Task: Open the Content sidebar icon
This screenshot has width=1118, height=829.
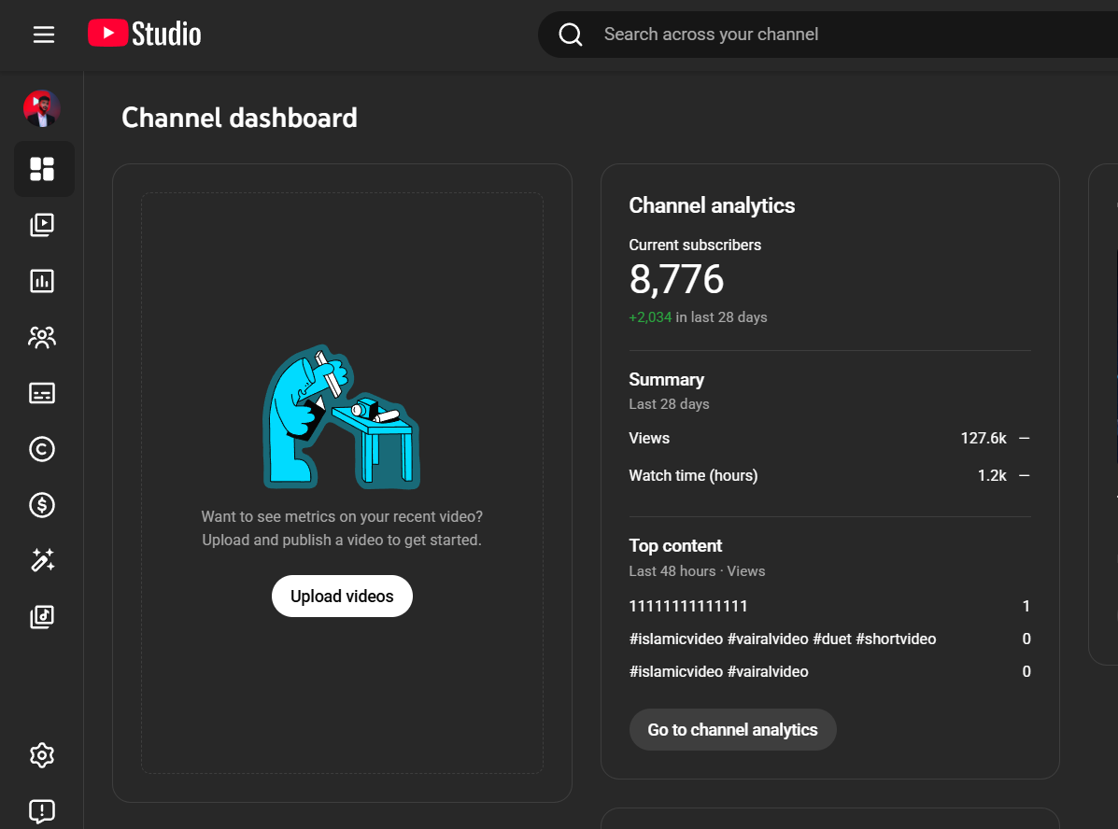Action: [42, 225]
